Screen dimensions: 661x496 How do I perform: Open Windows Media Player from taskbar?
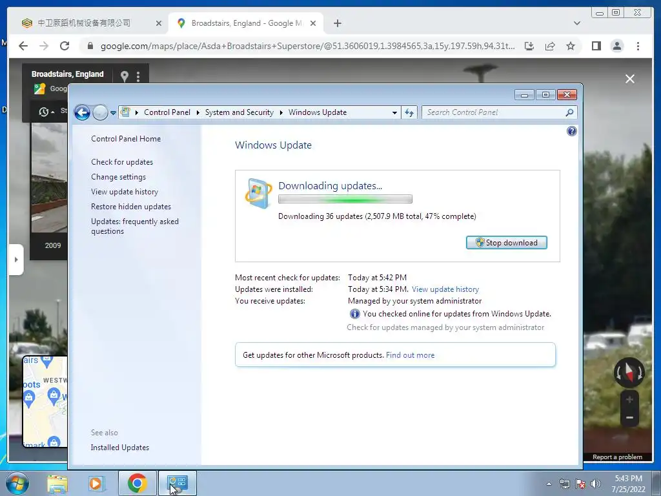click(x=96, y=483)
